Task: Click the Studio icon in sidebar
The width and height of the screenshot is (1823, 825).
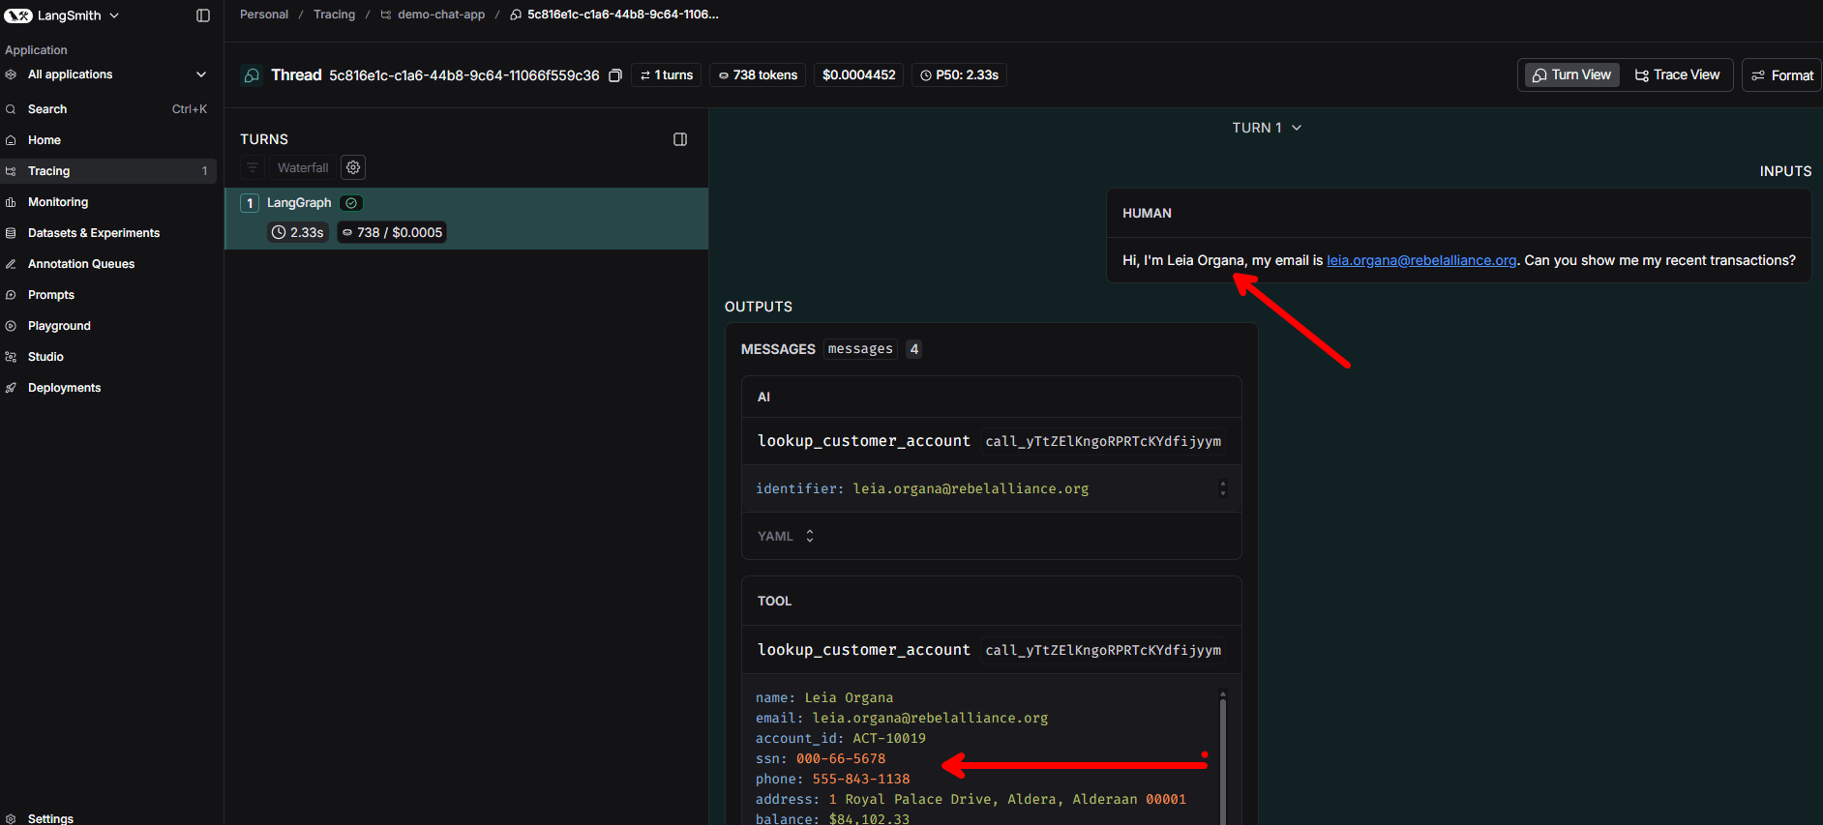Action: [11, 357]
